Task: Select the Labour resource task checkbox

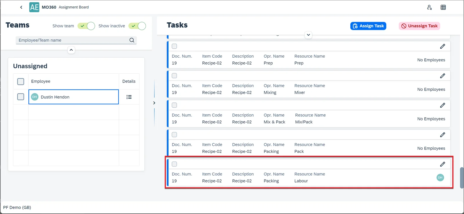Action: pyautogui.click(x=174, y=164)
